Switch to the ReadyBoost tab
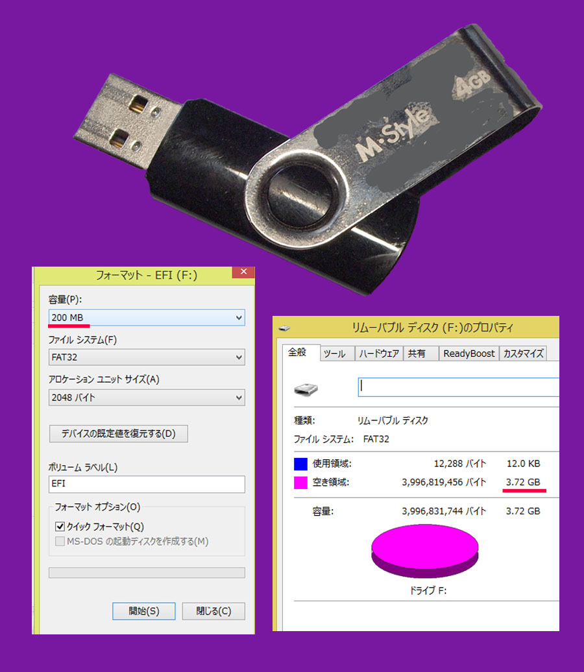Screen dimensions: 584x672 pos(468,354)
